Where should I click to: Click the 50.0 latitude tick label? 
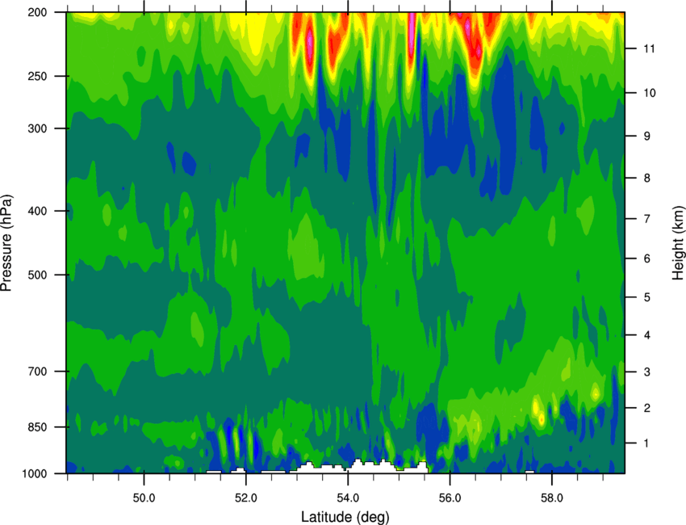pyautogui.click(x=144, y=498)
